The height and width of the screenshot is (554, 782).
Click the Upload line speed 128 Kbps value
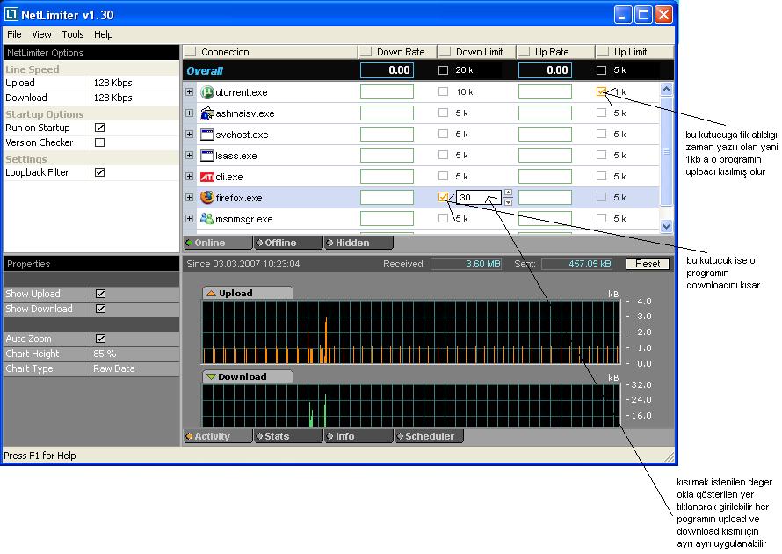coord(112,83)
